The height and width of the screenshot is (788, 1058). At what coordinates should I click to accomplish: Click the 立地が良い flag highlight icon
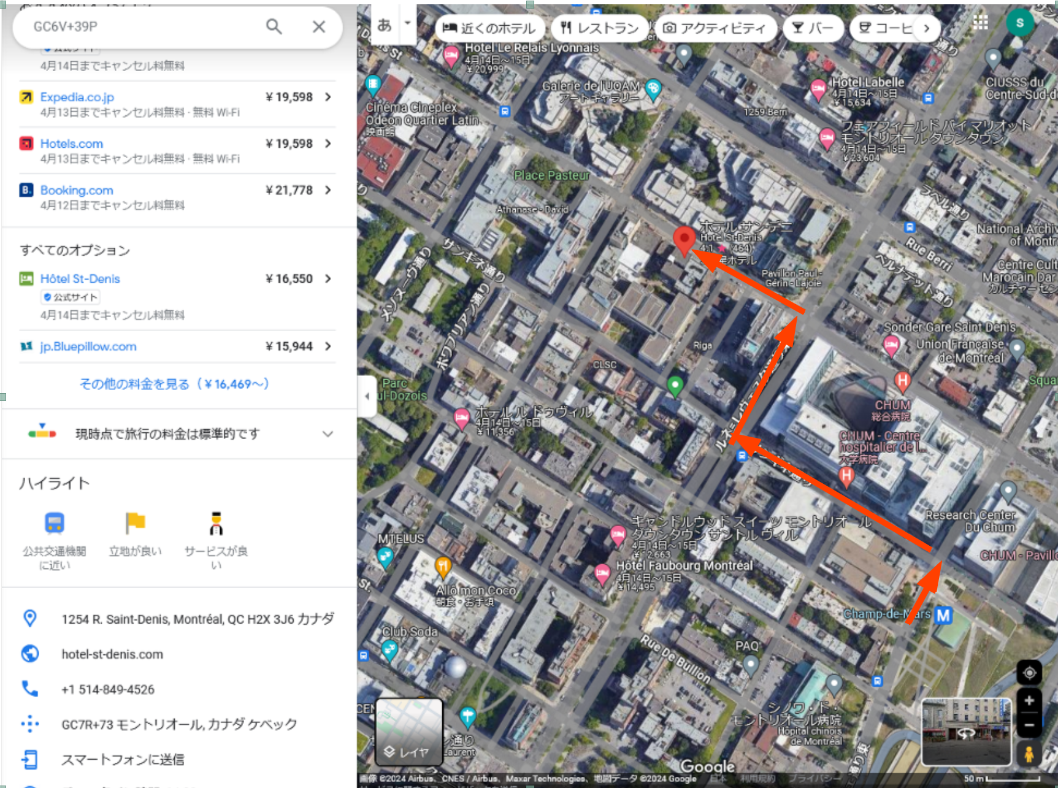(135, 523)
